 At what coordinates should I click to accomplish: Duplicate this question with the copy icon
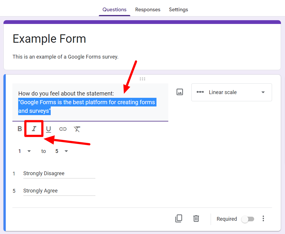[179, 218]
